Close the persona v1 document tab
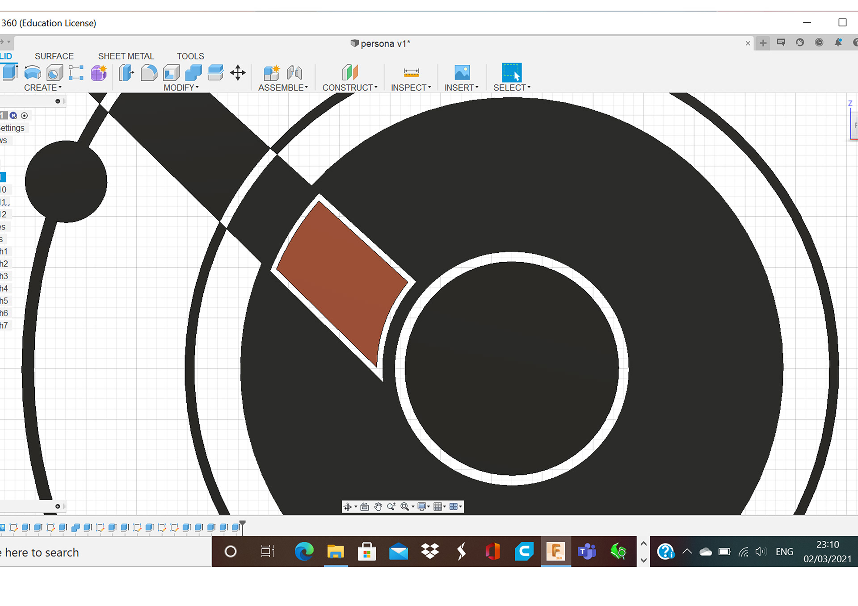 coord(748,43)
